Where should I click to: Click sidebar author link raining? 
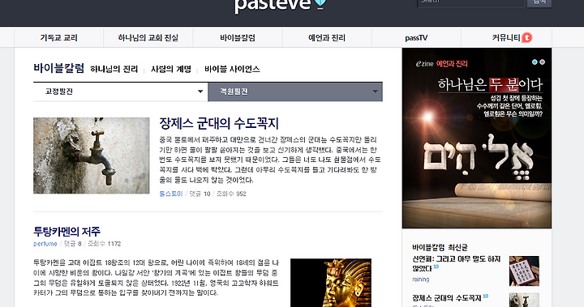click(x=420, y=279)
